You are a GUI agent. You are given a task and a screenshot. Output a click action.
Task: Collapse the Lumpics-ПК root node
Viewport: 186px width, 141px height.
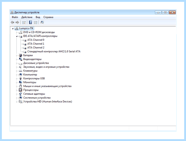pos(13,29)
